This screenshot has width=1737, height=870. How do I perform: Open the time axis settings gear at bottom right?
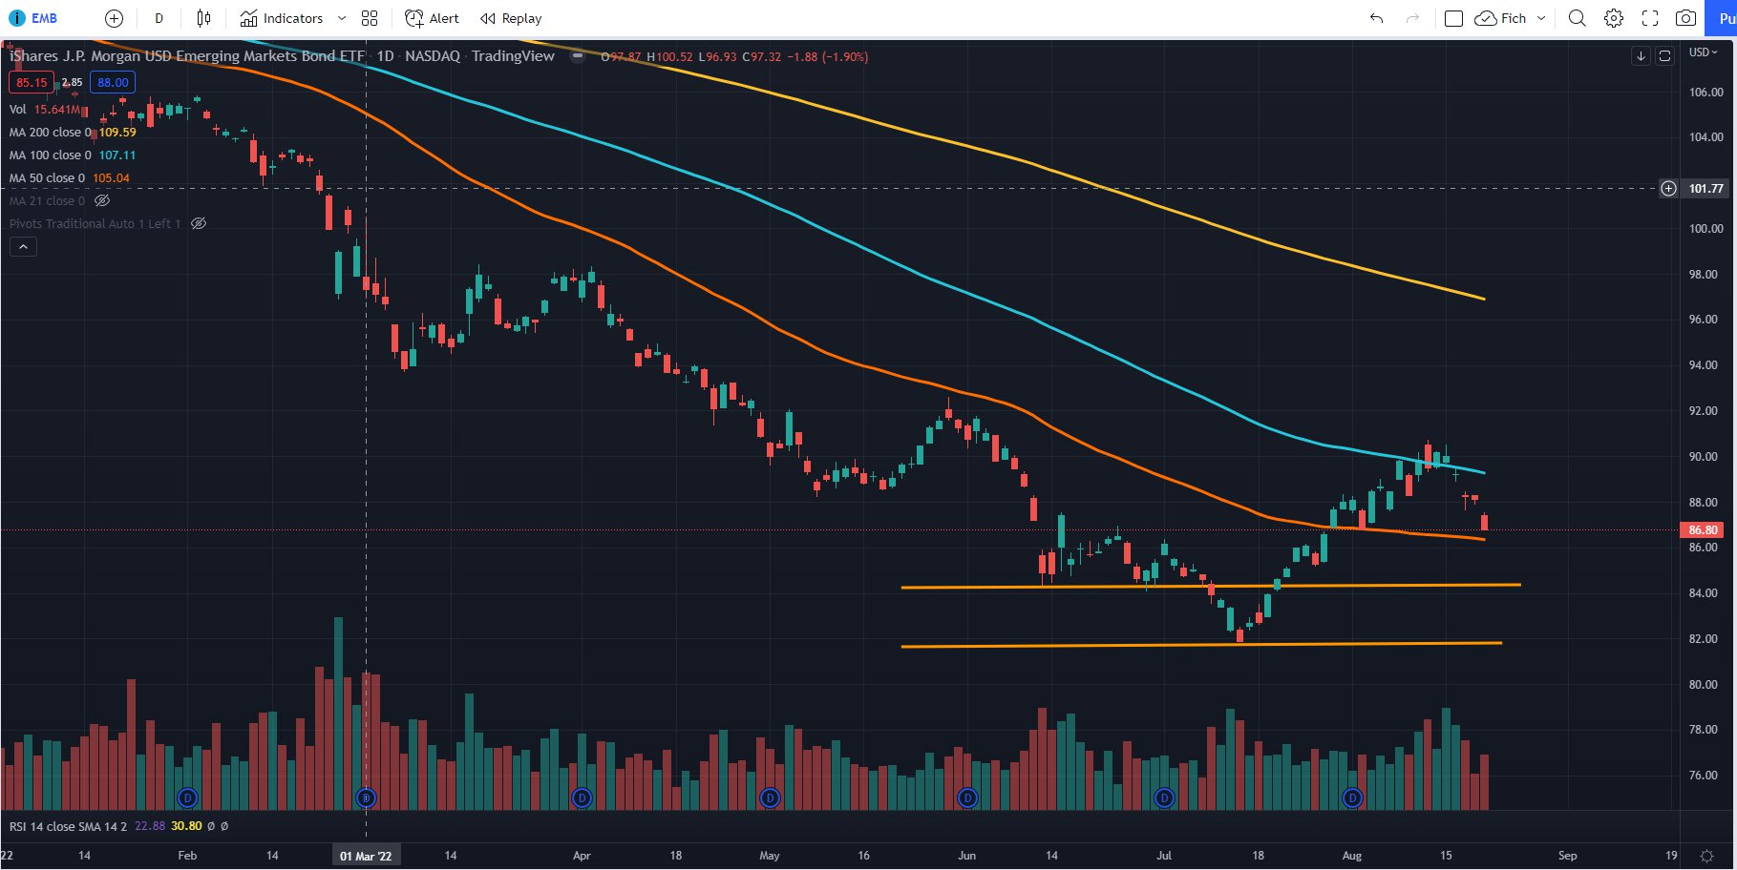pyautogui.click(x=1707, y=856)
